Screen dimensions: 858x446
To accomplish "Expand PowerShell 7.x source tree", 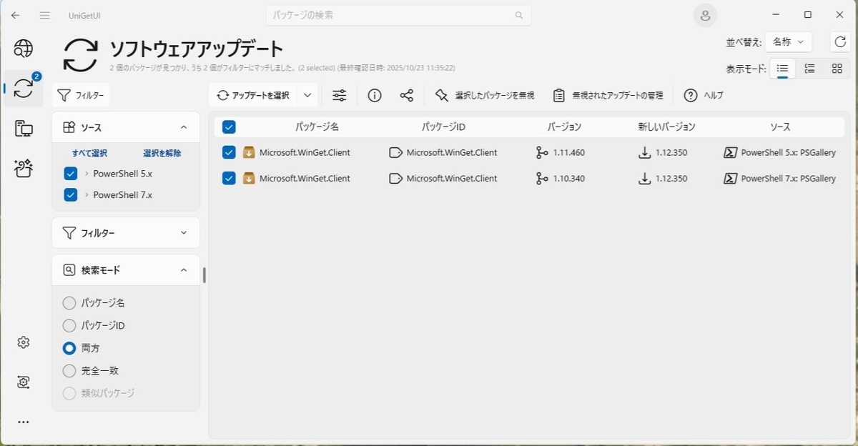I will click(87, 194).
